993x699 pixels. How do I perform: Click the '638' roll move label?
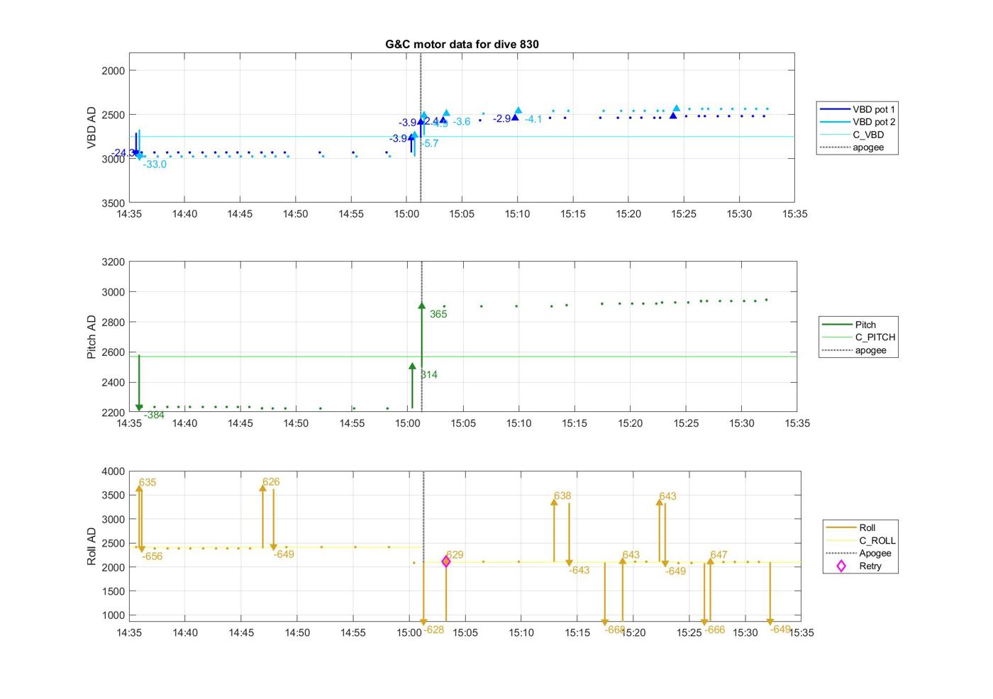coord(562,496)
